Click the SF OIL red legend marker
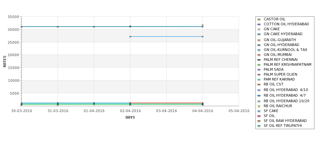321x141 pixels. coord(259,116)
